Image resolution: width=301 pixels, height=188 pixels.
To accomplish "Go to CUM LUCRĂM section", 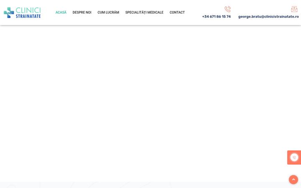I will pos(108,13).
